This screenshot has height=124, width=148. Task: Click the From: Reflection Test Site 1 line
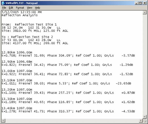(29, 25)
